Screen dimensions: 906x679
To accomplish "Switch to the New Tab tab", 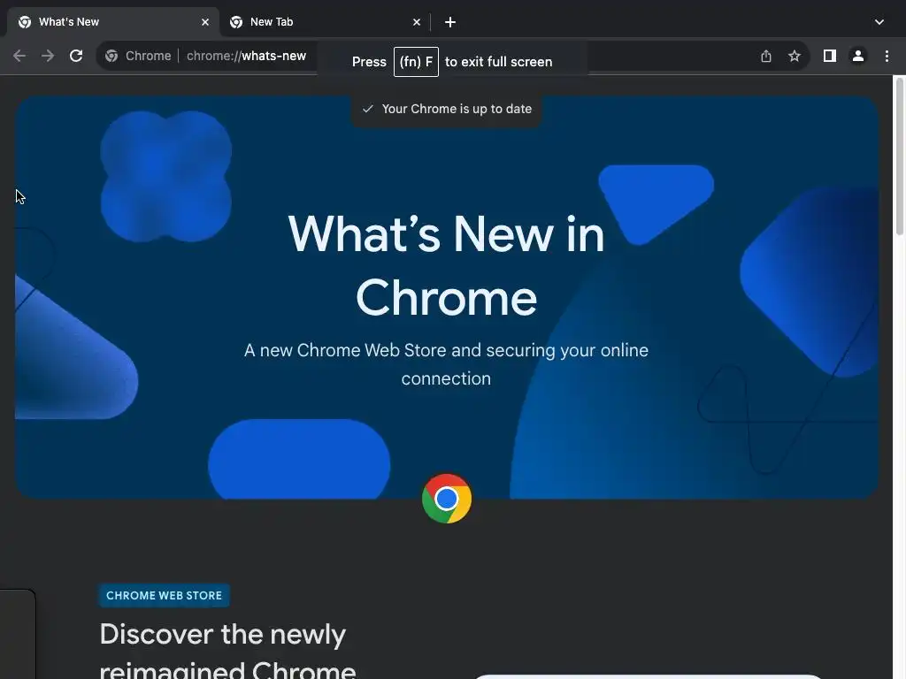I will tap(325, 22).
